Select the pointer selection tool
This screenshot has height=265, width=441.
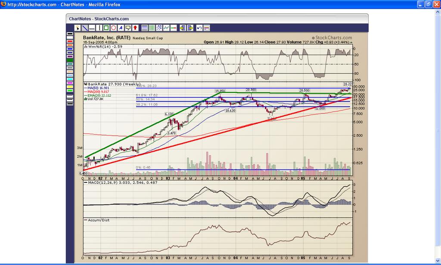click(x=78, y=28)
